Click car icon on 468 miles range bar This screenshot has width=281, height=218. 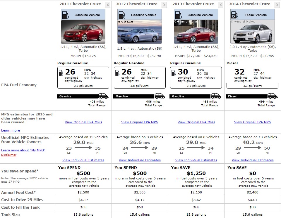point(216,96)
